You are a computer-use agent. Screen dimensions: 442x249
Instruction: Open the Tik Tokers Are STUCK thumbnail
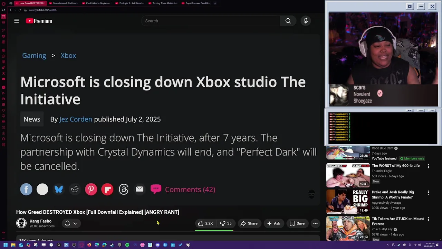348,228
